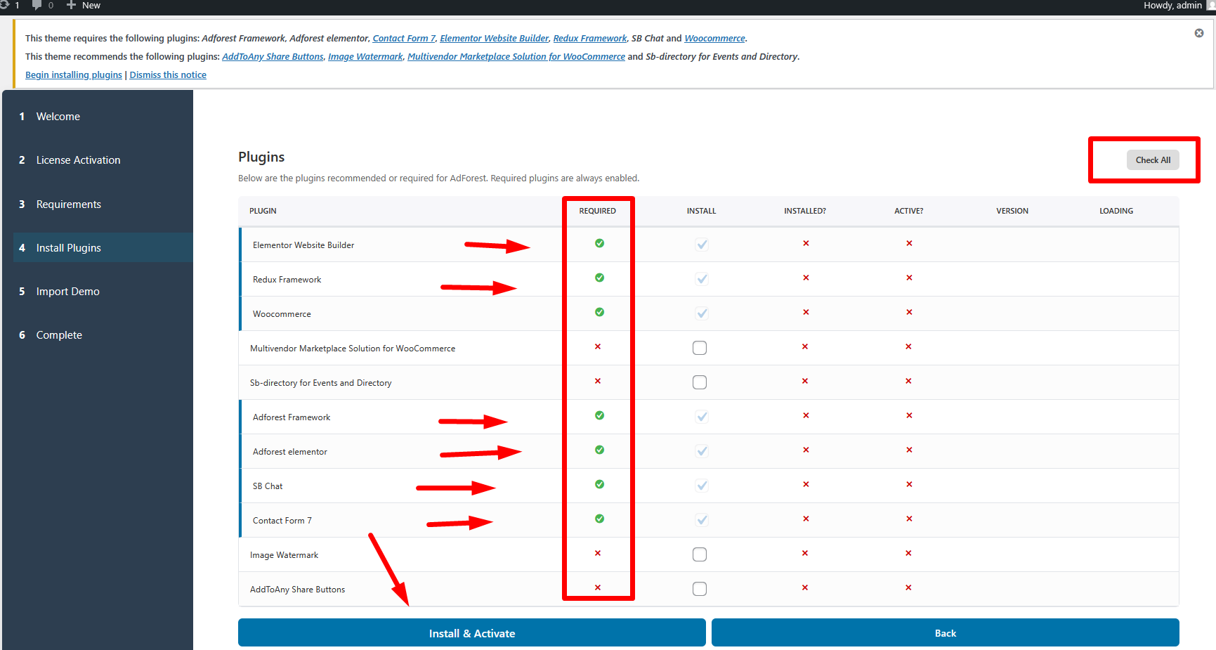1216x650 pixels.
Task: Open Import Demo step
Action: tap(103, 292)
